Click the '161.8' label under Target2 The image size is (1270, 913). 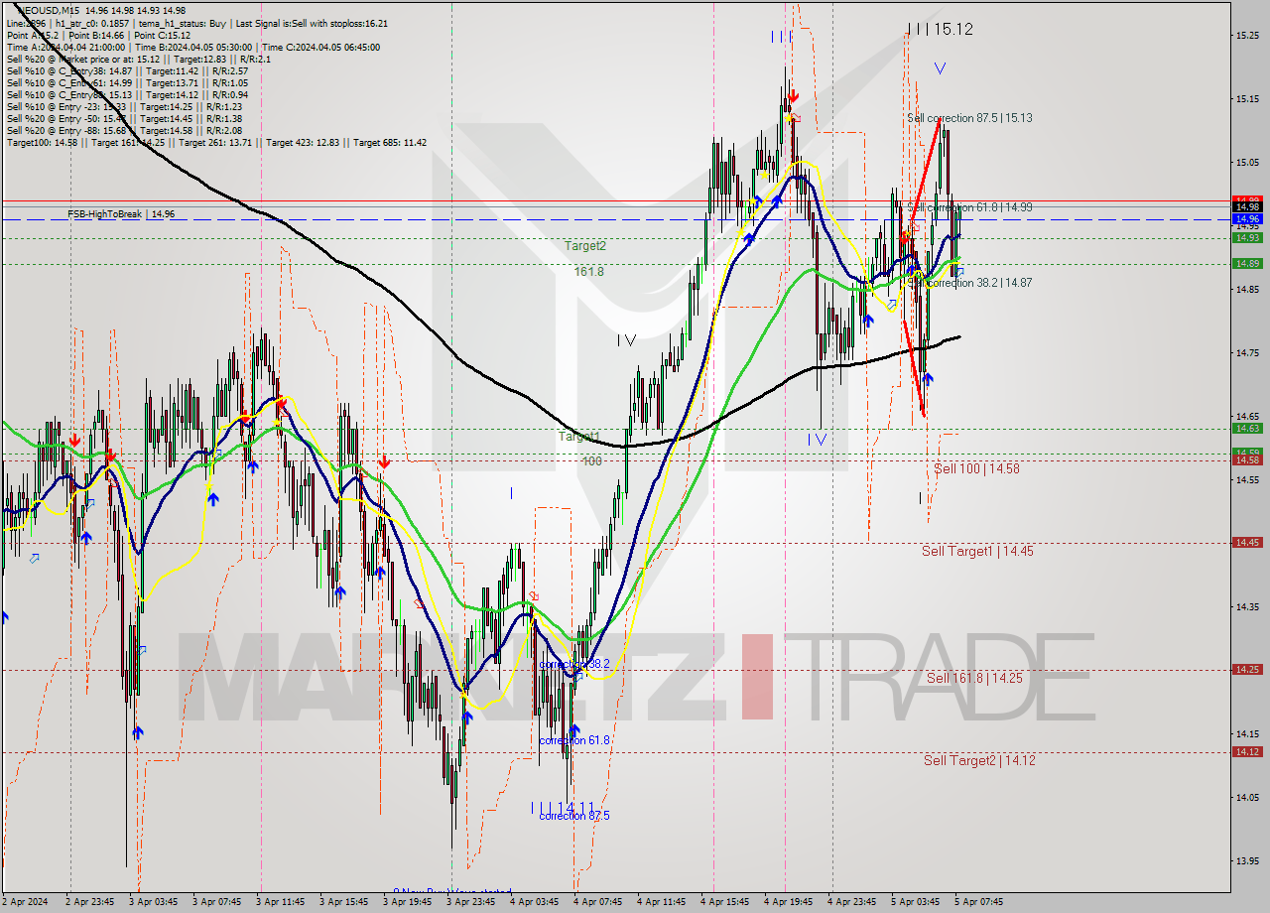click(x=588, y=271)
